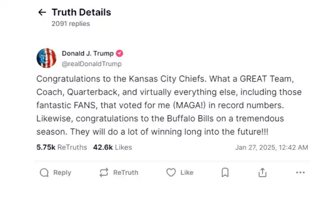Click the Reply speech bubble icon

[44, 173]
